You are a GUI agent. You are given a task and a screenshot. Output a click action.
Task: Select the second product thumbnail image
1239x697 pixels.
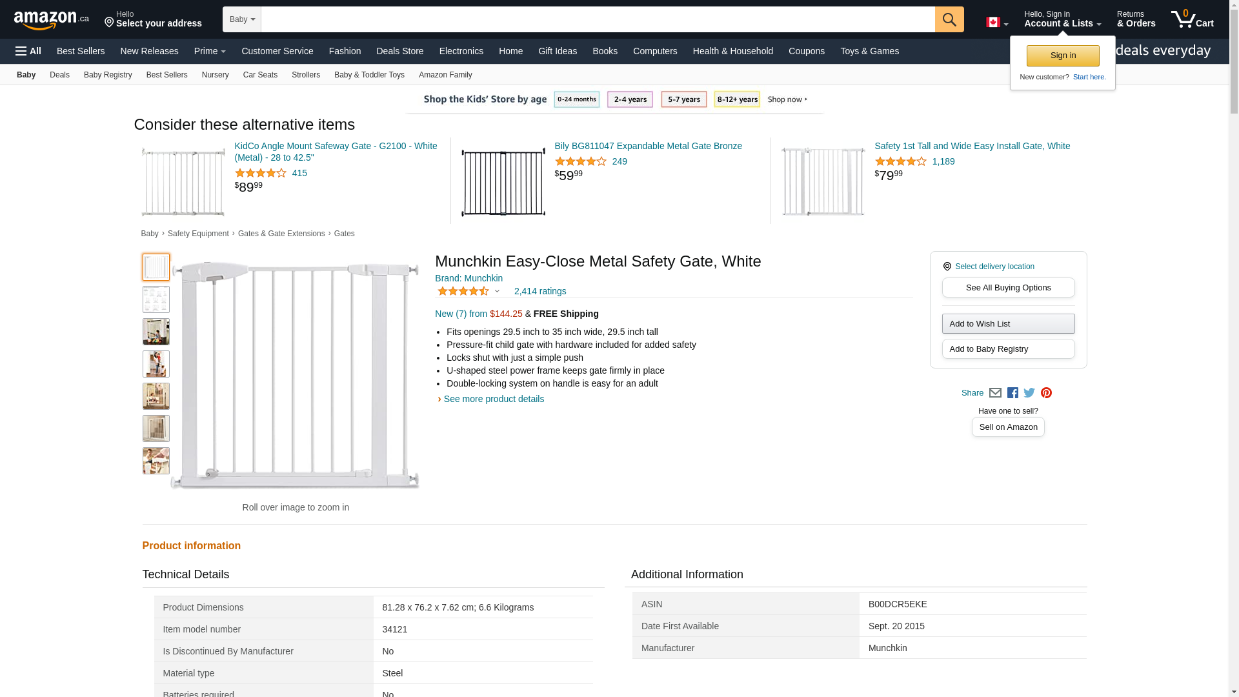(x=156, y=299)
